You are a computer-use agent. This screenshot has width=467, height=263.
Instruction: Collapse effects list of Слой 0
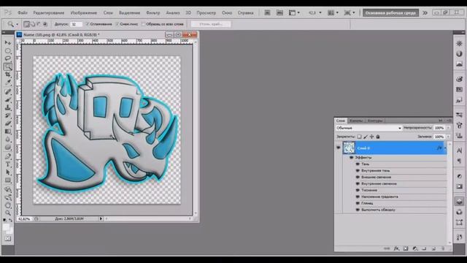445,148
